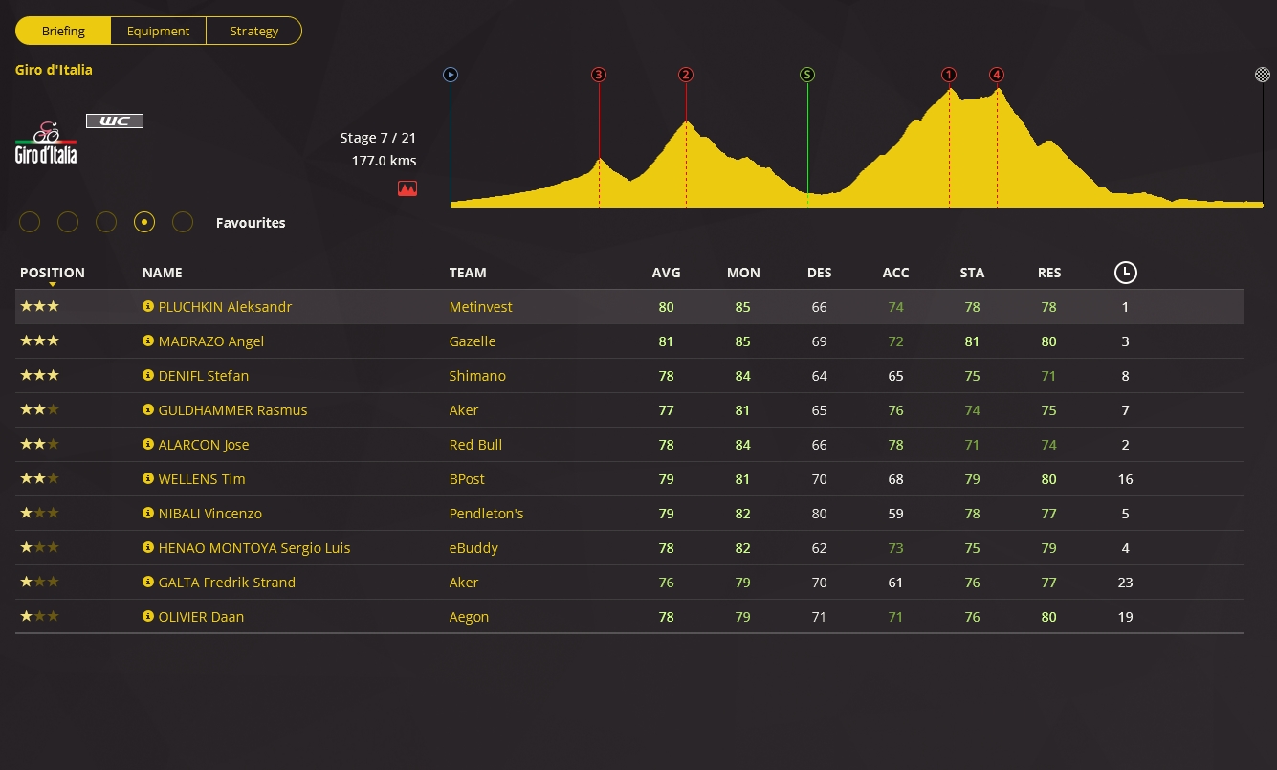The image size is (1277, 770).
Task: Click the Giro d'Italia race logo
Action: [46, 143]
